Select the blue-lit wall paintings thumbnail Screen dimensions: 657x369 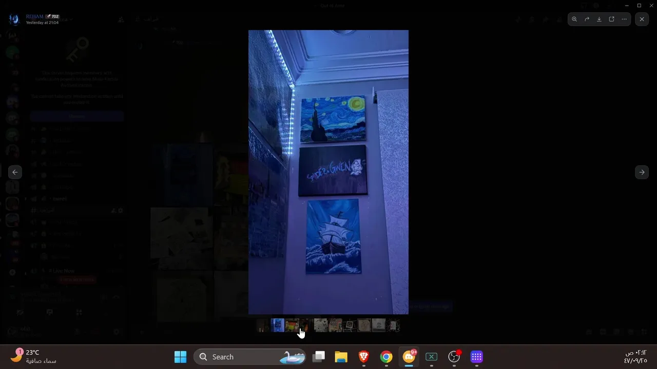coord(277,325)
